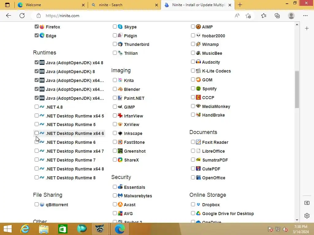314x235 pixels.
Task: Click the Skype icon
Action: [x=120, y=27]
